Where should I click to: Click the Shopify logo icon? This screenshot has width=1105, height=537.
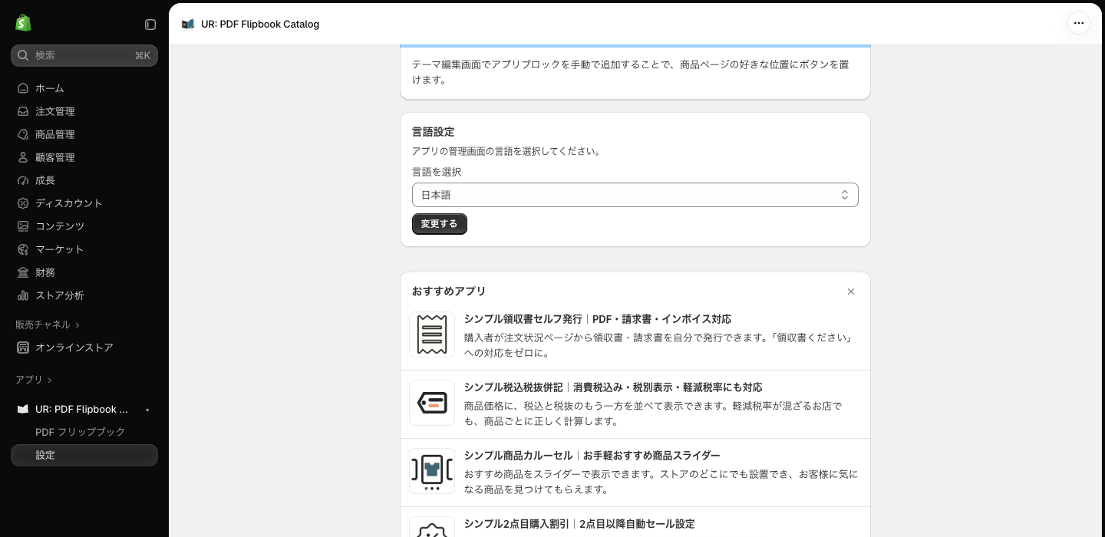point(23,23)
